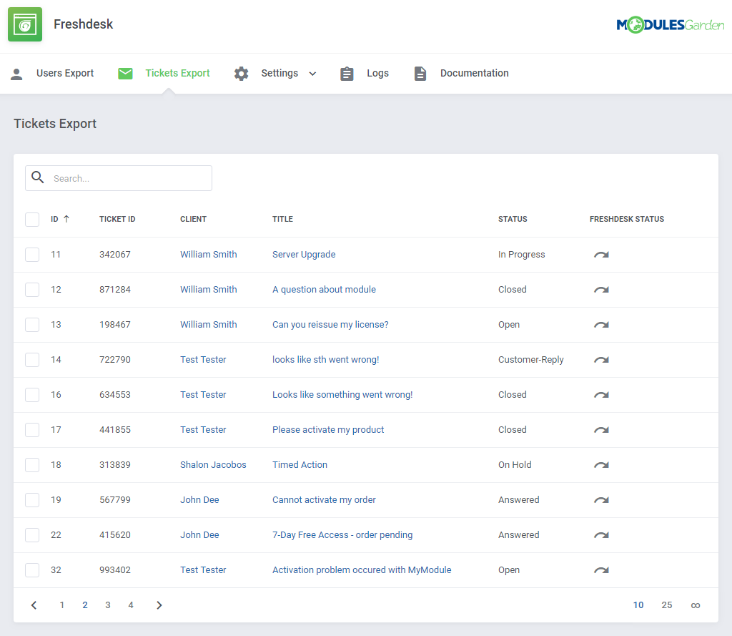Check the box for row ID 16
This screenshot has height=636, width=732.
[x=32, y=395]
